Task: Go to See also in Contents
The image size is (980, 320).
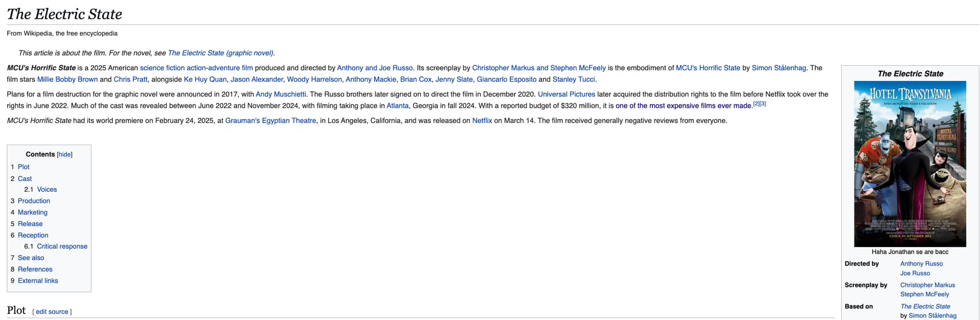Action: pyautogui.click(x=31, y=258)
